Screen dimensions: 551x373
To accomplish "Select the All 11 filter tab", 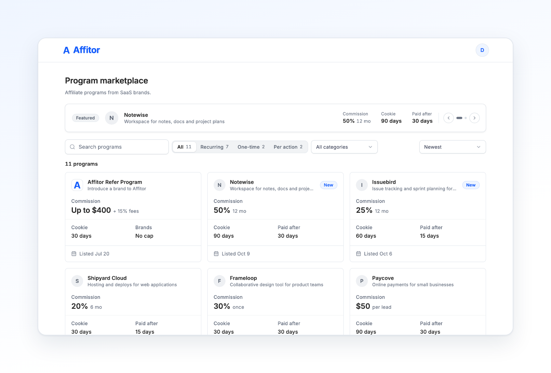I will pyautogui.click(x=184, y=147).
